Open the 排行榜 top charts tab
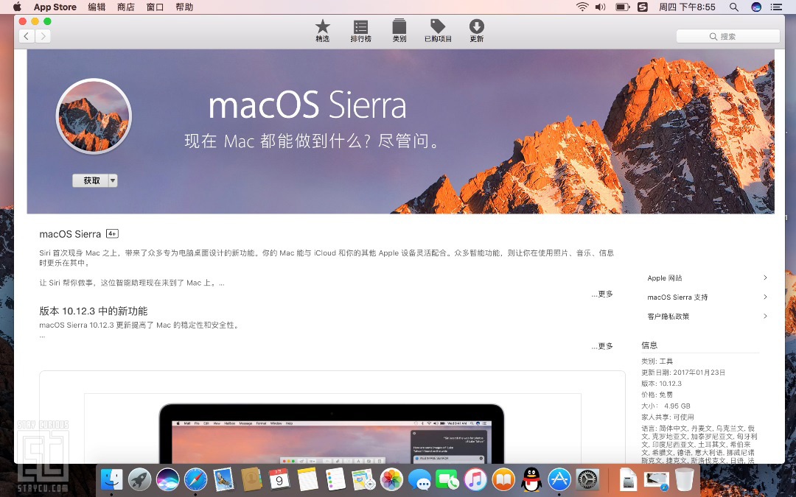 [x=360, y=30]
